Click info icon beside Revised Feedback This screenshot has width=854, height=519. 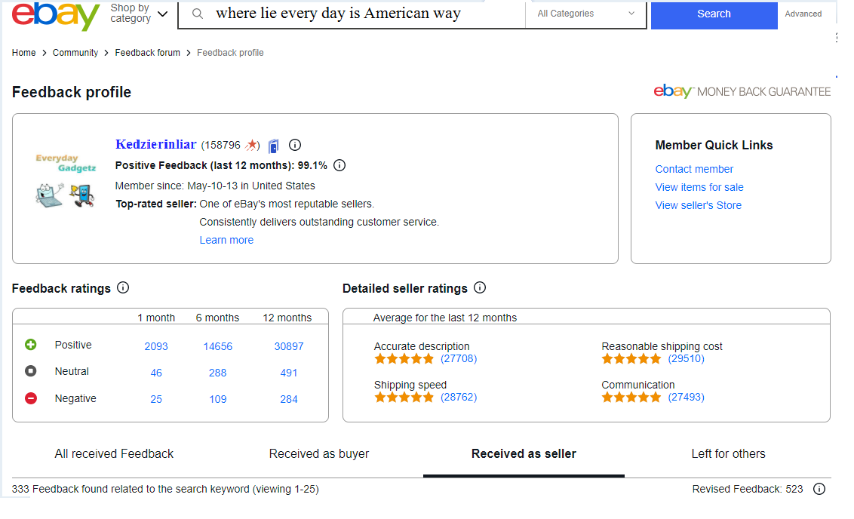(x=819, y=490)
